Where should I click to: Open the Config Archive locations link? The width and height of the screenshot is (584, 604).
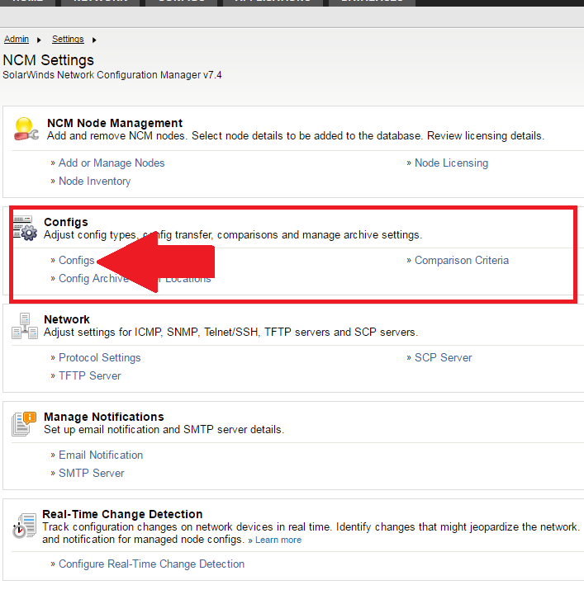135,279
